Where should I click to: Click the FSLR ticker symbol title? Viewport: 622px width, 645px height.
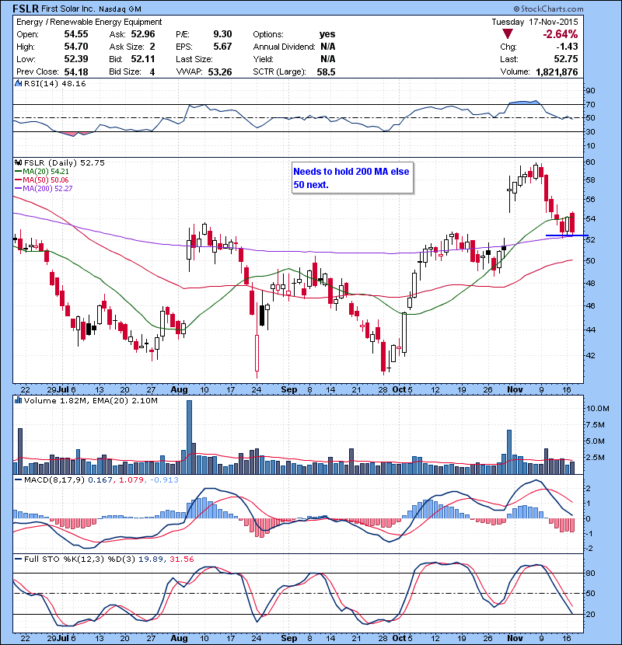coord(26,9)
